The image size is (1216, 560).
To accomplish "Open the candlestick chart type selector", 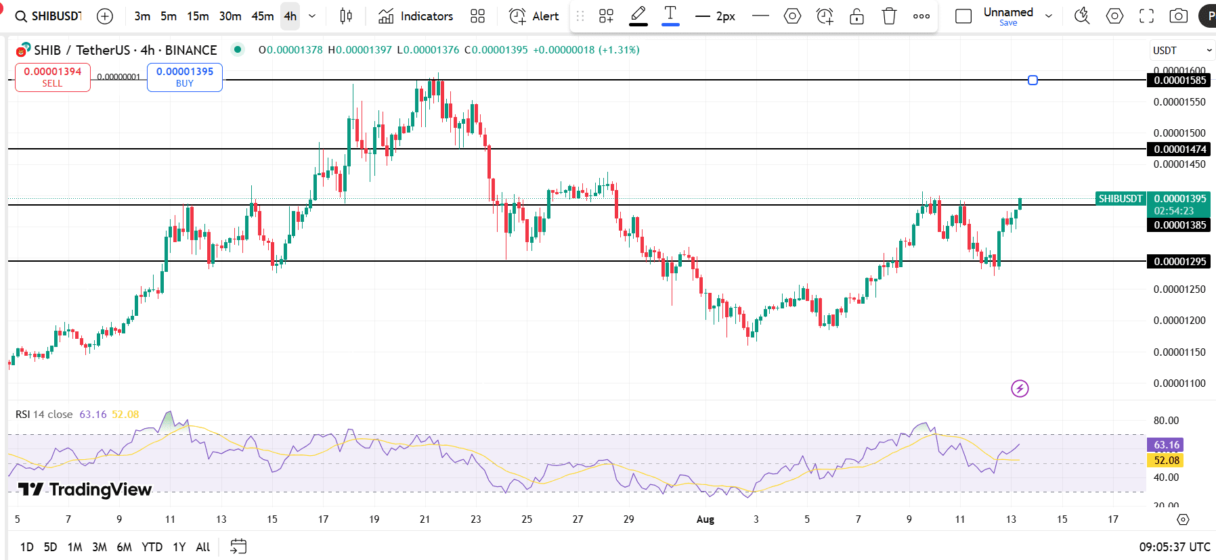I will point(346,16).
